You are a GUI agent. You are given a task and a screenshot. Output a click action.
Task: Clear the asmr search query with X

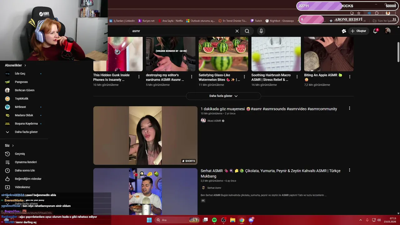[237, 31]
